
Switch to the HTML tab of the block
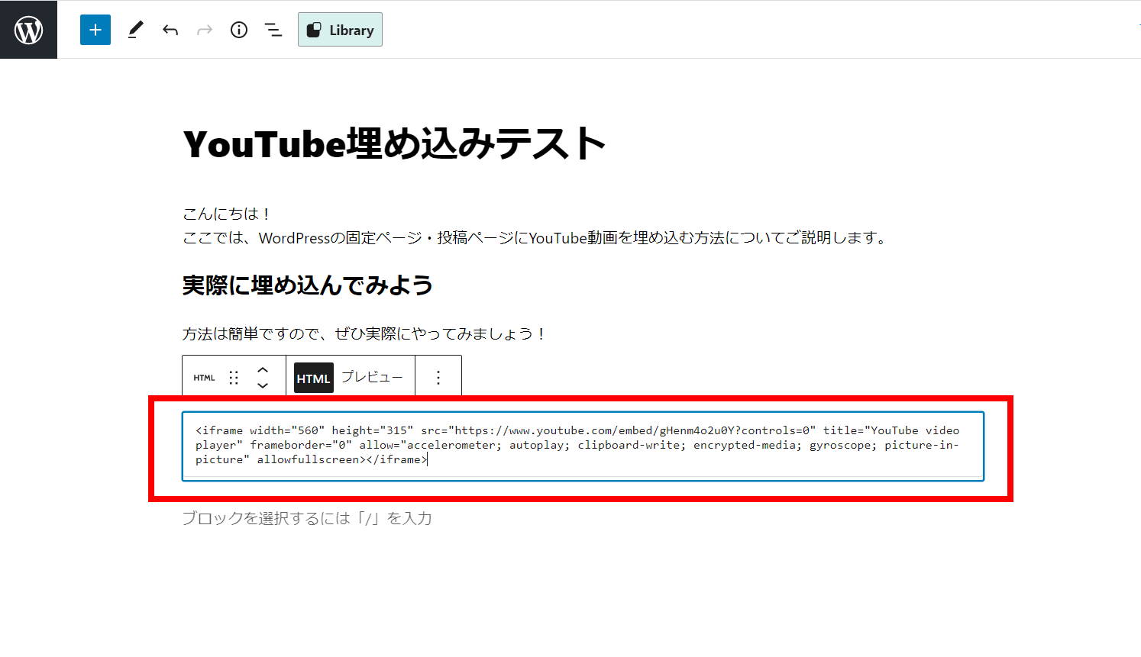(x=313, y=378)
